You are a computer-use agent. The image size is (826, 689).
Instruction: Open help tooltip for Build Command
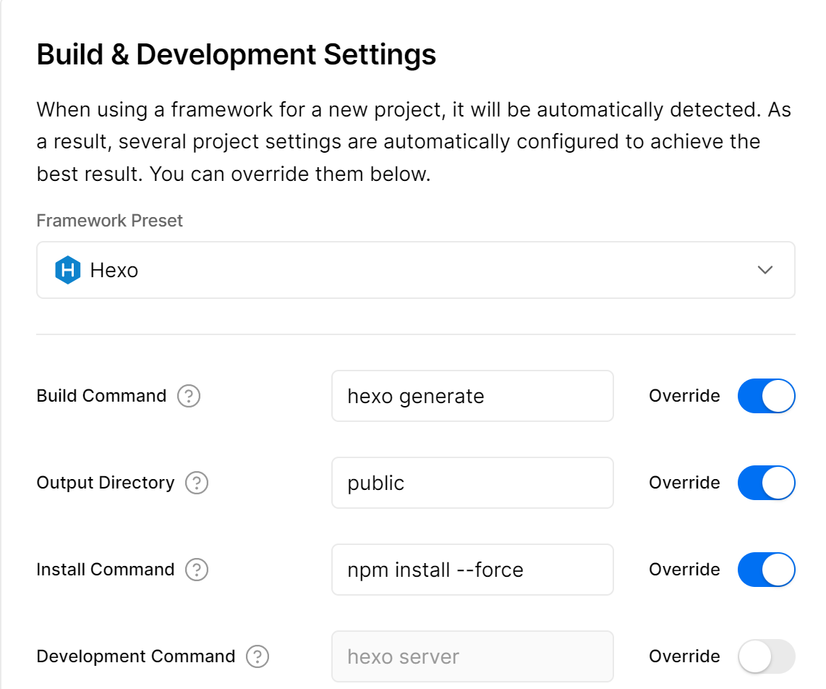click(189, 396)
